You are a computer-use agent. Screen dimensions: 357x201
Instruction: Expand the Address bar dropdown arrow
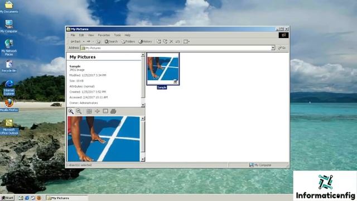click(273, 48)
